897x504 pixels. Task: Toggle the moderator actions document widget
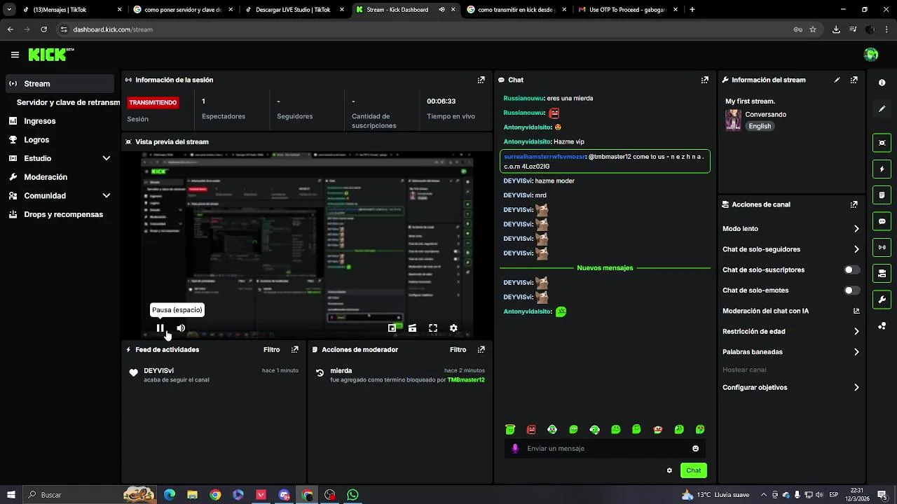click(x=882, y=195)
